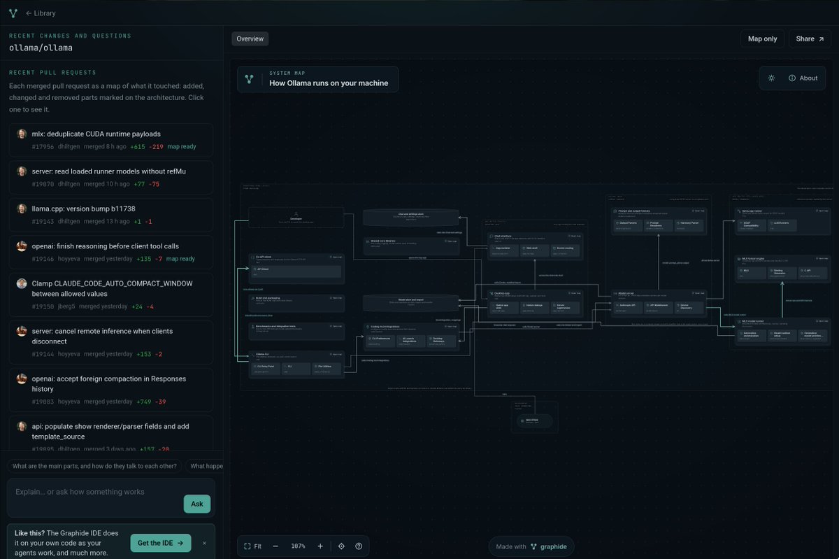
Task: Open map for 'Model server' node
Action: click(698, 293)
